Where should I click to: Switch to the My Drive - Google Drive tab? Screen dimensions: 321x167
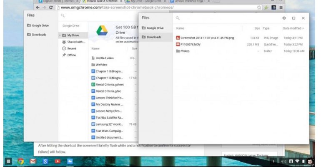tap(145, 1)
